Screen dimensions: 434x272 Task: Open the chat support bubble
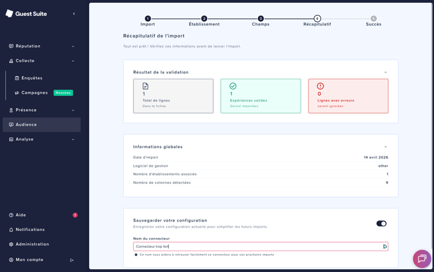pos(422,259)
